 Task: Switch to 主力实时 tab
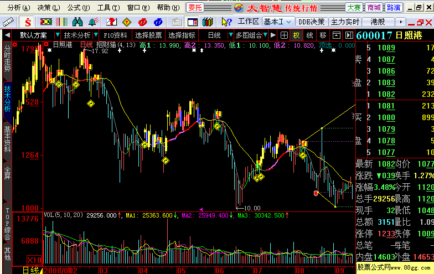click(x=345, y=22)
